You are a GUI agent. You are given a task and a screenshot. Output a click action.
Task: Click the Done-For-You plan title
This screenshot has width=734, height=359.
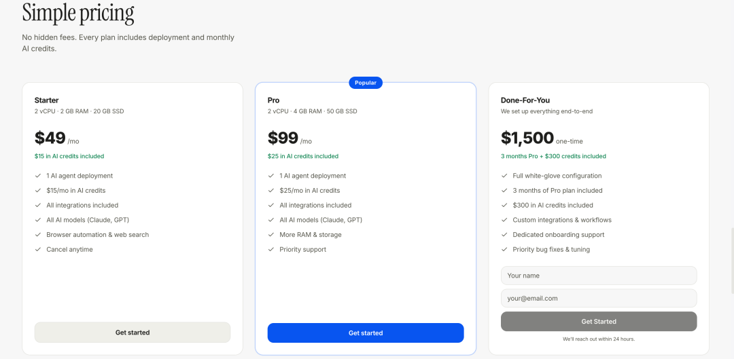(x=525, y=100)
